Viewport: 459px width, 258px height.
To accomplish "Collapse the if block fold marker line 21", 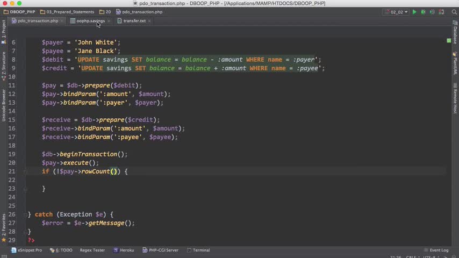I will pos(25,171).
